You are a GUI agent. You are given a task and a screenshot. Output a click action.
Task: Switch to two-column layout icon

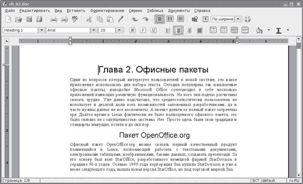[170, 19]
